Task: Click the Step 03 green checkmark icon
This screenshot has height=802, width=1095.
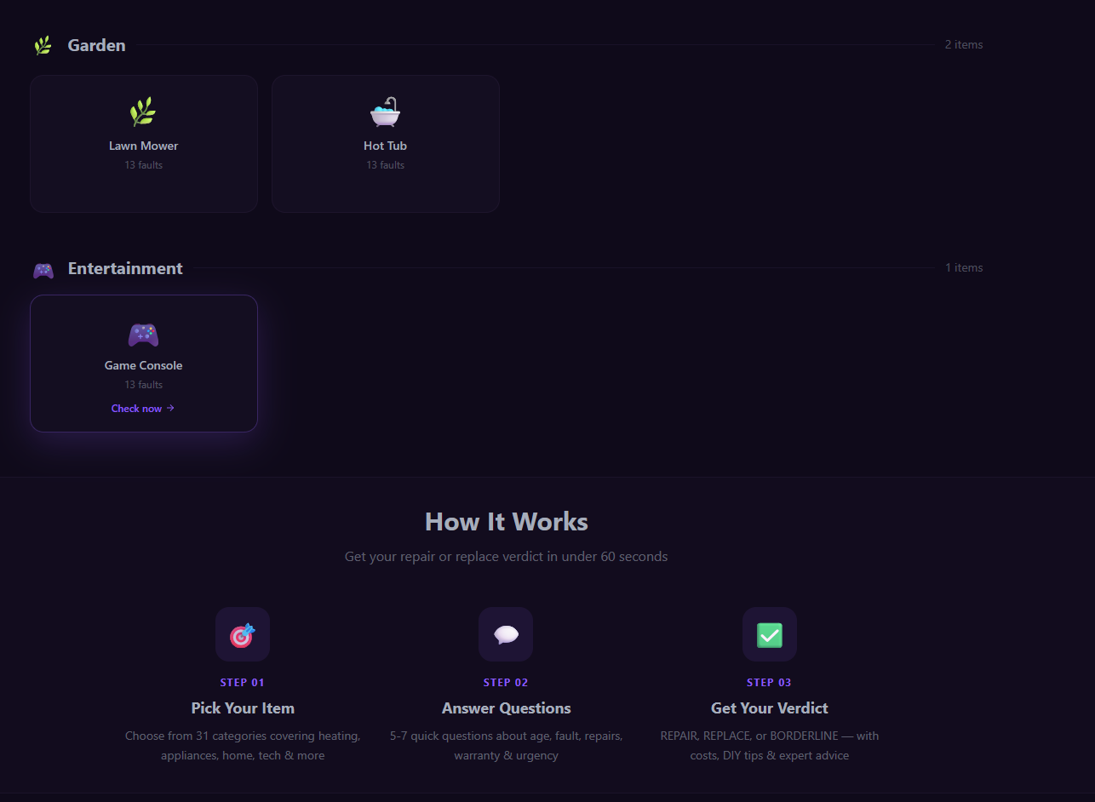Action: point(769,635)
